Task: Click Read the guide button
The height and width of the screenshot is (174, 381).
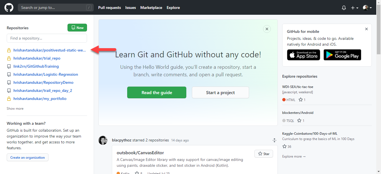Action: tap(157, 92)
